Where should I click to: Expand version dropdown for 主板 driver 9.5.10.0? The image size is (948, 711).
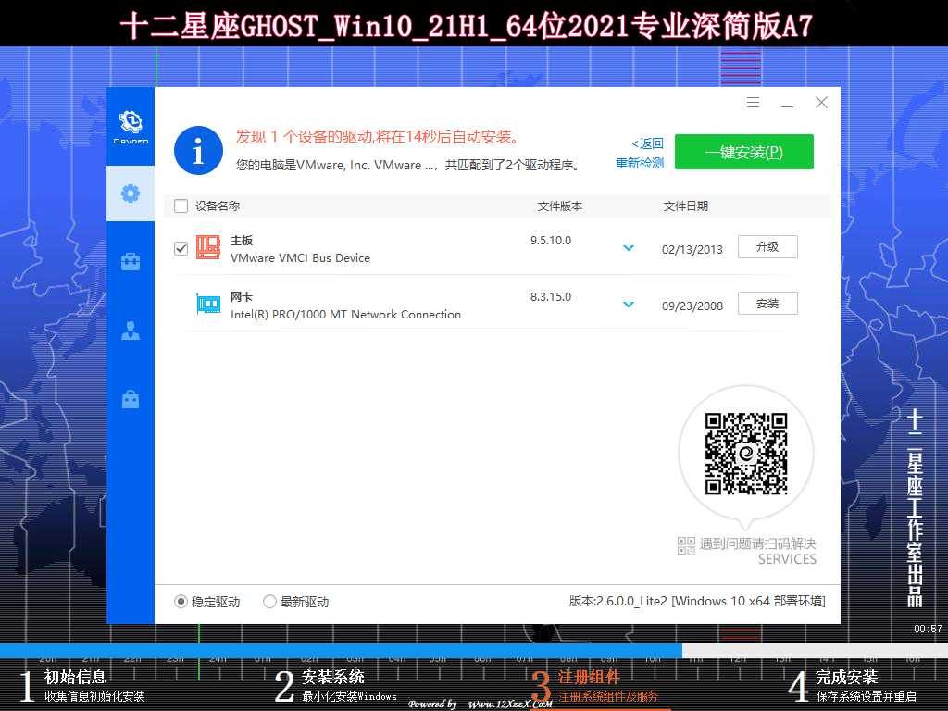629,248
